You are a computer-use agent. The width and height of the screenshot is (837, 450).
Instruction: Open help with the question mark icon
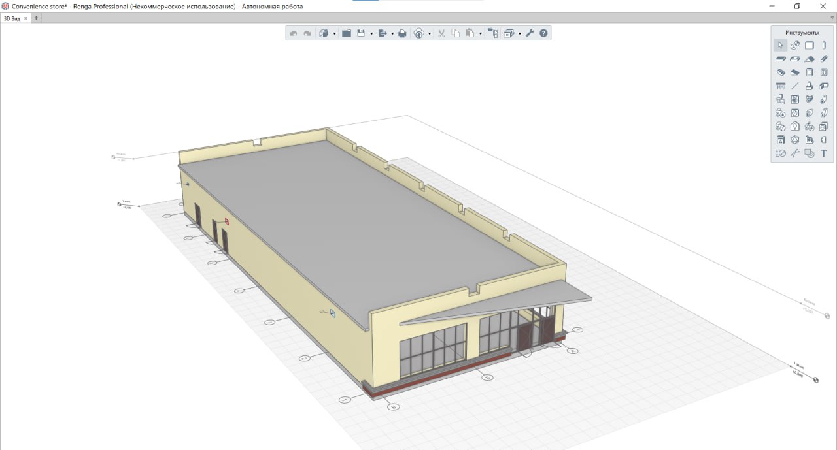point(543,33)
